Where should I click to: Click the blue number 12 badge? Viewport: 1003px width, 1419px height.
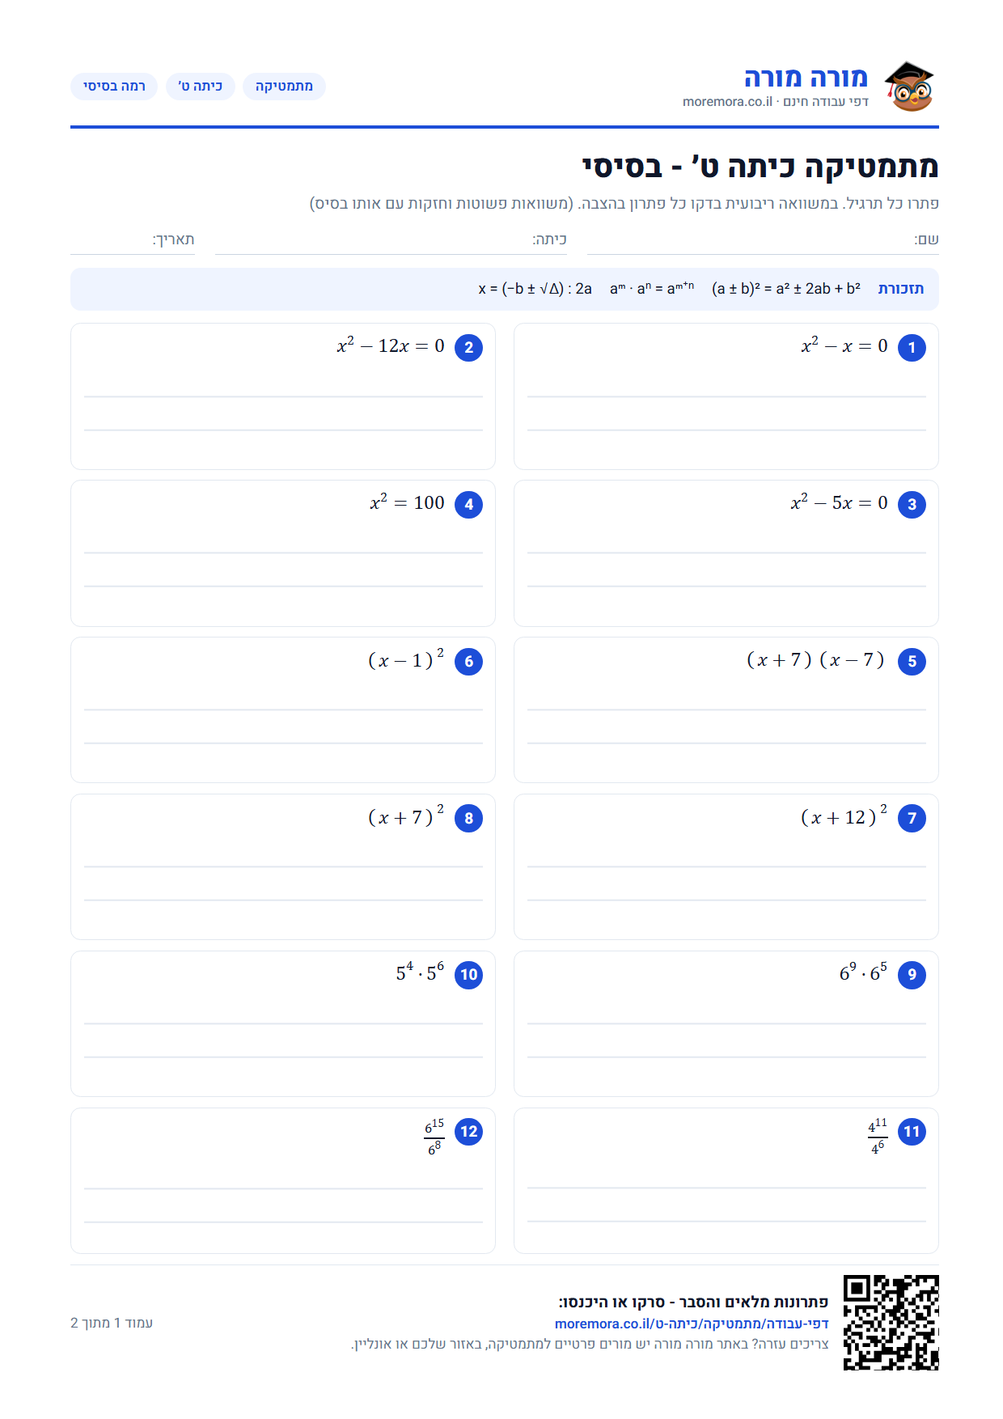[x=469, y=1132]
